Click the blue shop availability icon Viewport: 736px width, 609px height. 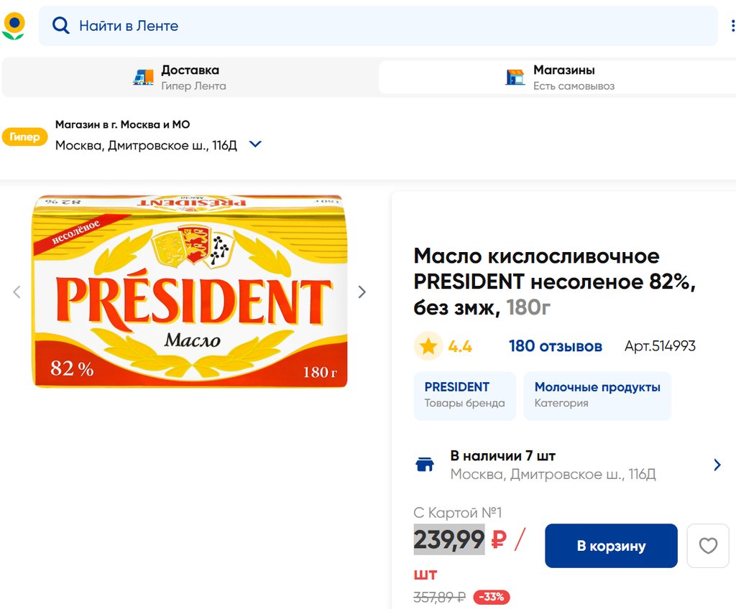click(425, 465)
